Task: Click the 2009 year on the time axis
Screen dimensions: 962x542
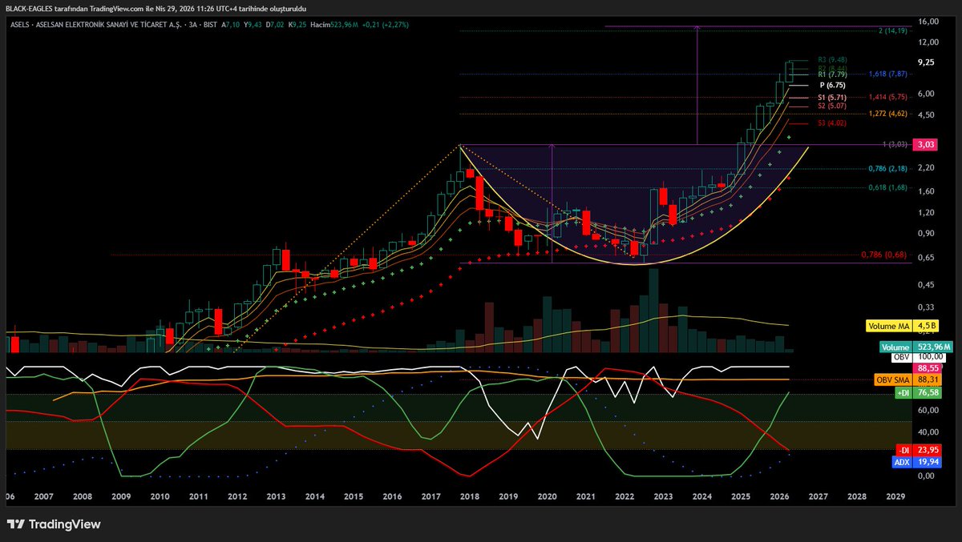Action: pos(121,497)
